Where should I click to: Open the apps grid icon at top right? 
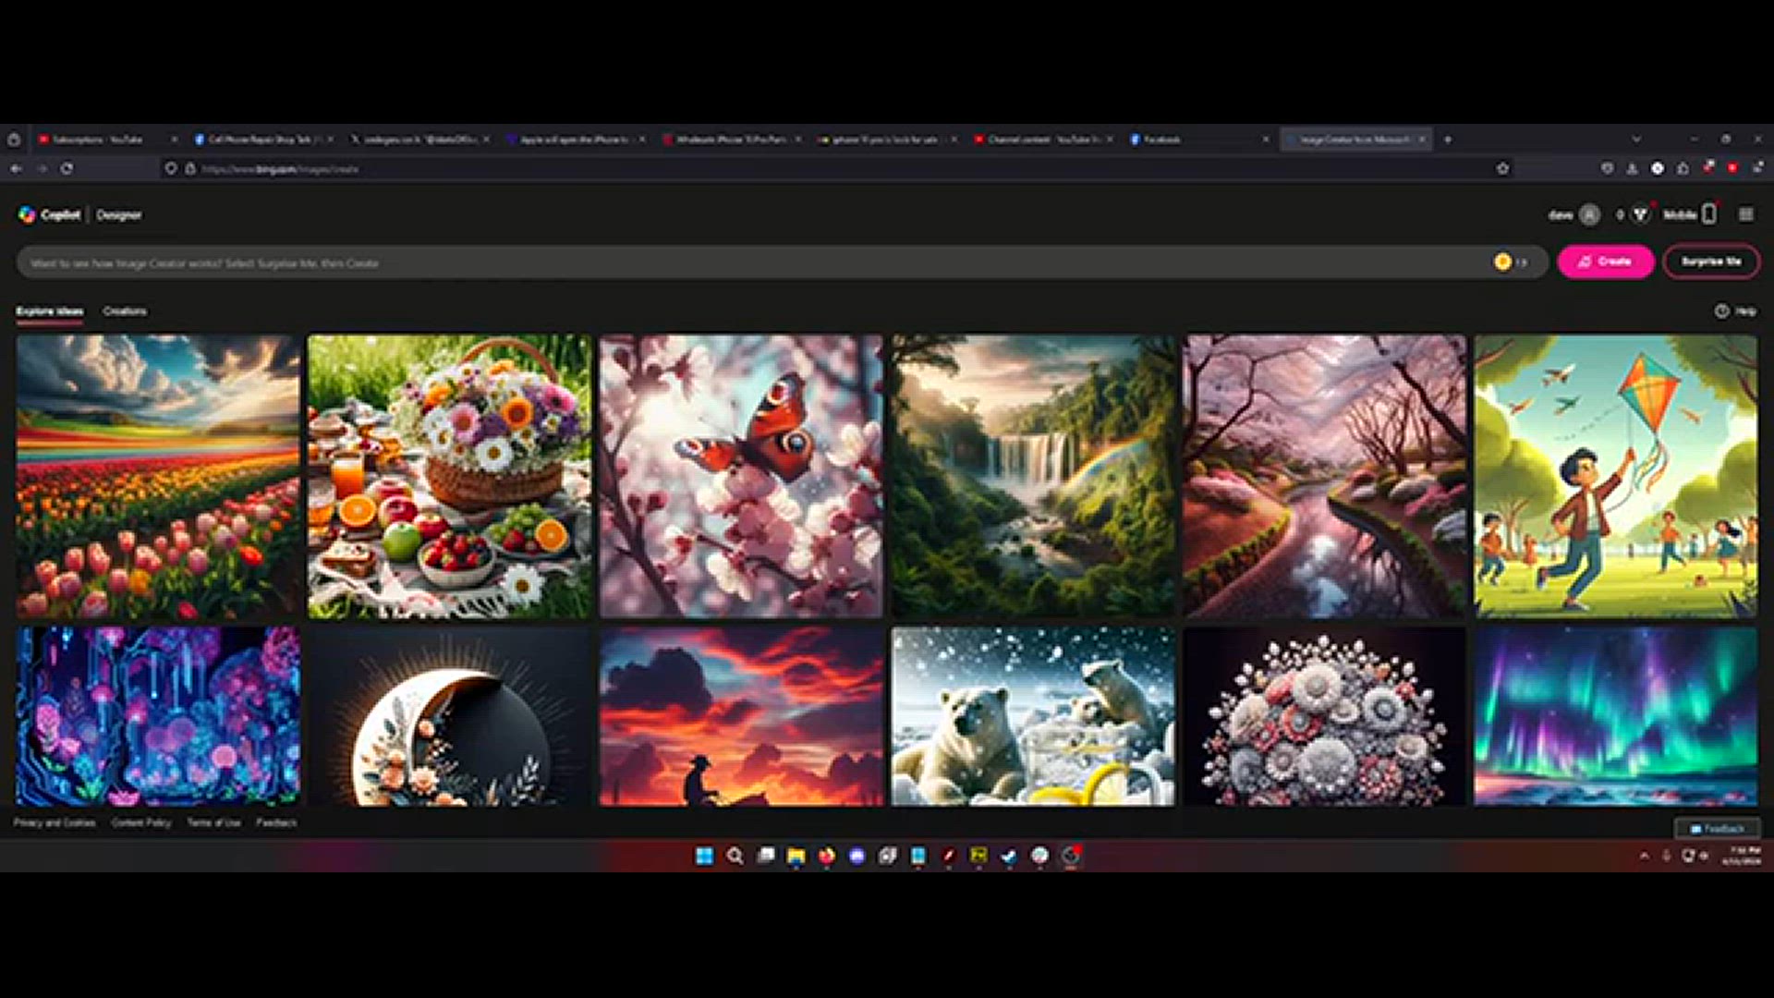(1746, 214)
